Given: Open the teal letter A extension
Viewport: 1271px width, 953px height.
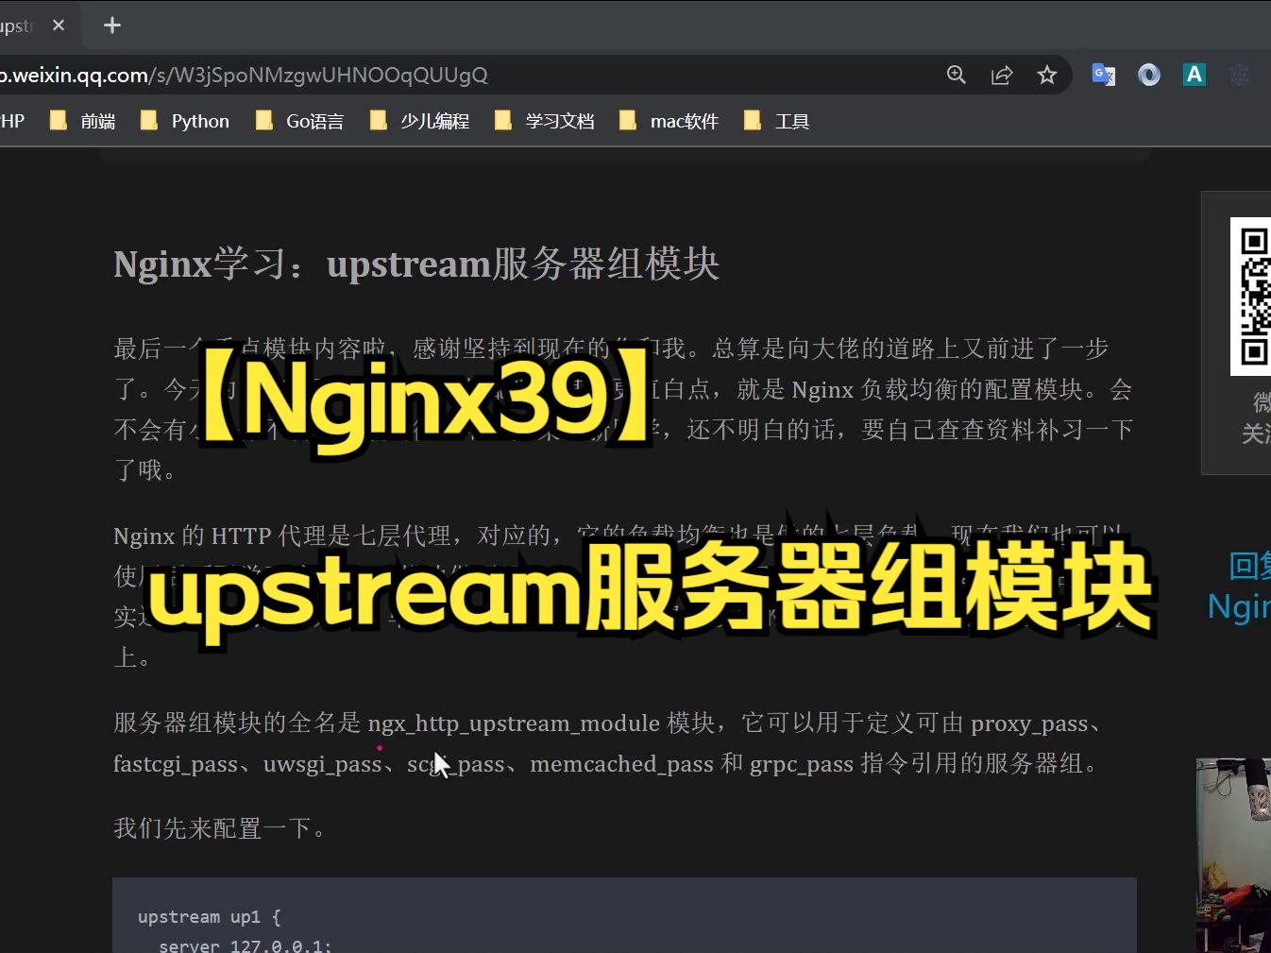Looking at the screenshot, I should [x=1195, y=75].
